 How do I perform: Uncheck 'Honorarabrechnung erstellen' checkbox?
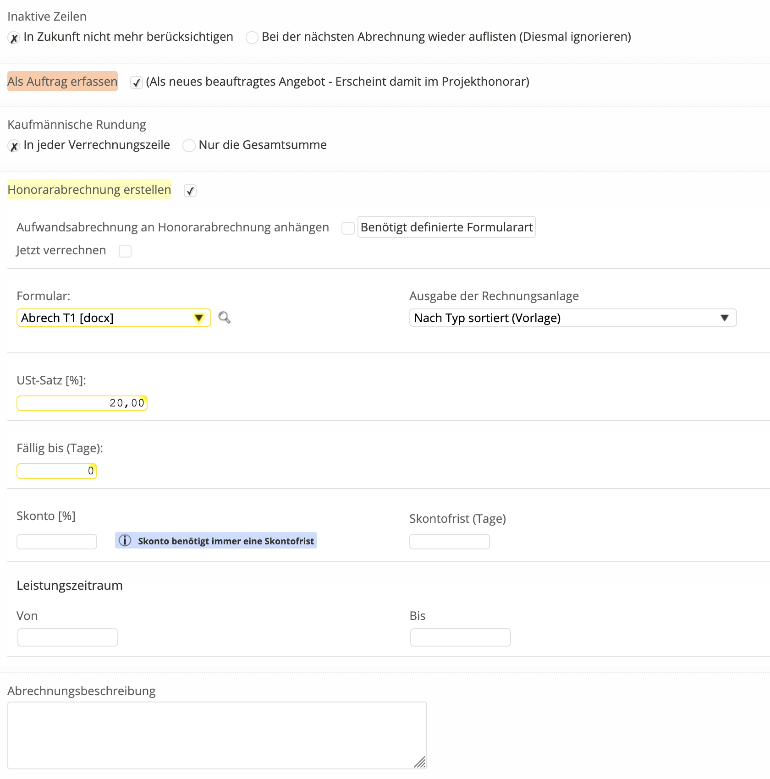[x=190, y=191]
